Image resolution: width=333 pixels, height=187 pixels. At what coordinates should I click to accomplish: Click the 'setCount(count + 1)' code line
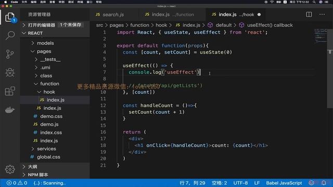(157, 112)
